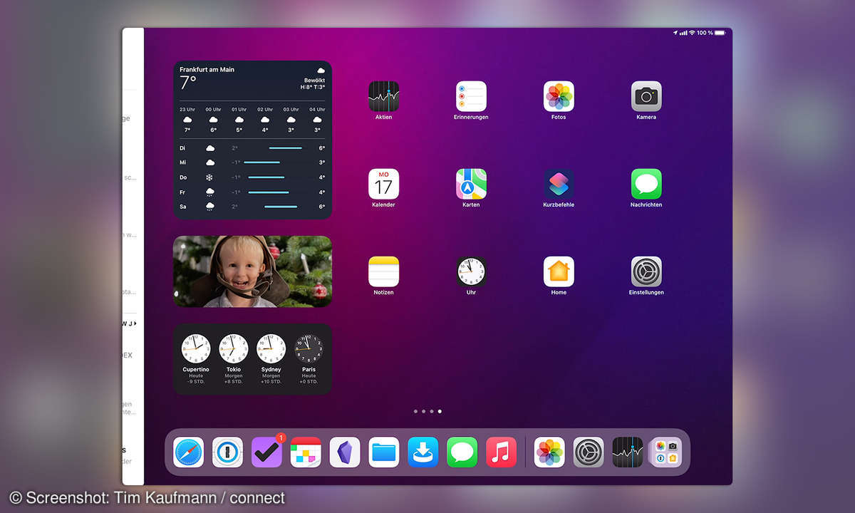Open Settings gear in the dock
855x513 pixels.
pyautogui.click(x=589, y=452)
